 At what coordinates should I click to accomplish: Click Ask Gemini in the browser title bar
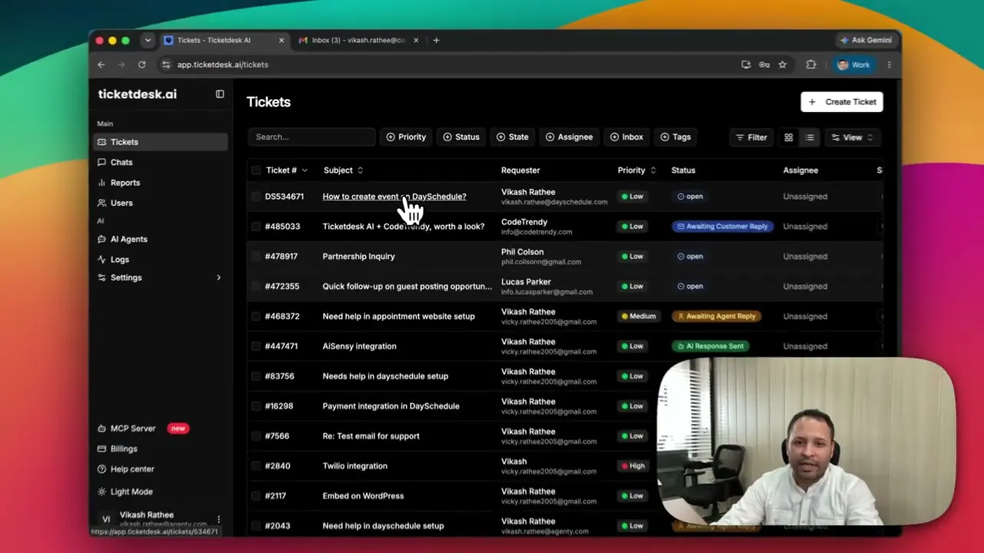point(866,40)
